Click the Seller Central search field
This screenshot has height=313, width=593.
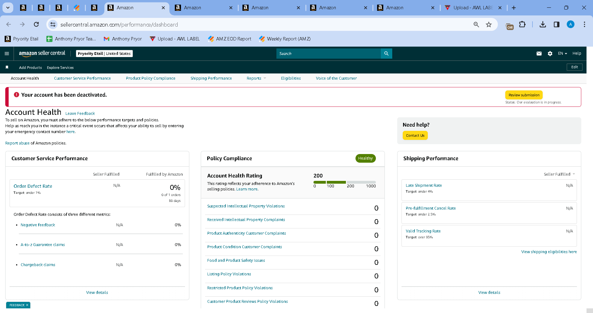329,54
